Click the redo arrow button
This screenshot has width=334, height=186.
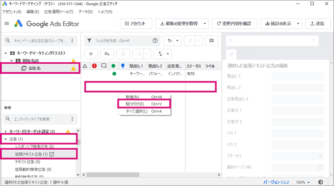coord(190,41)
